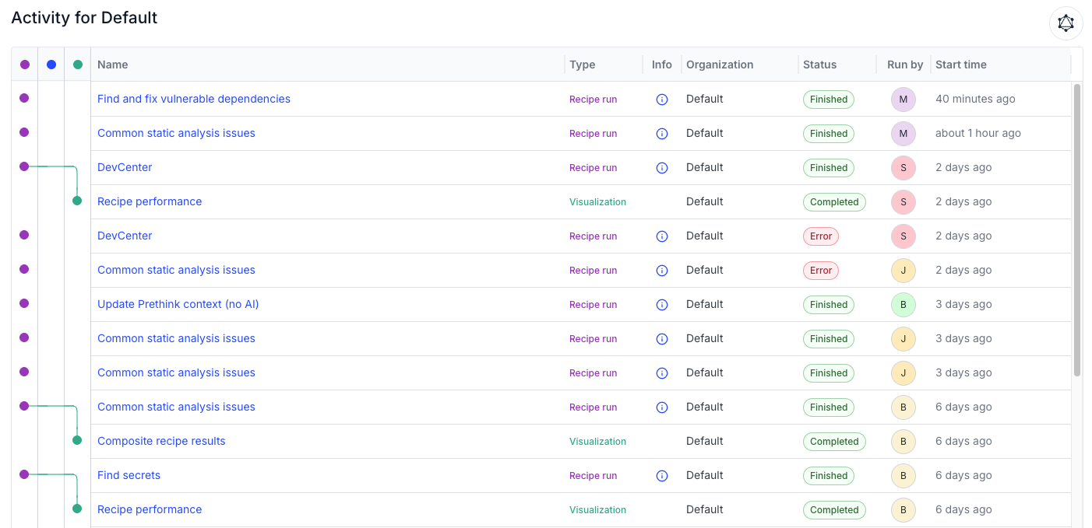The width and height of the screenshot is (1092, 528).
Task: Open info icon on Common static analysis Error row
Action: (x=662, y=271)
